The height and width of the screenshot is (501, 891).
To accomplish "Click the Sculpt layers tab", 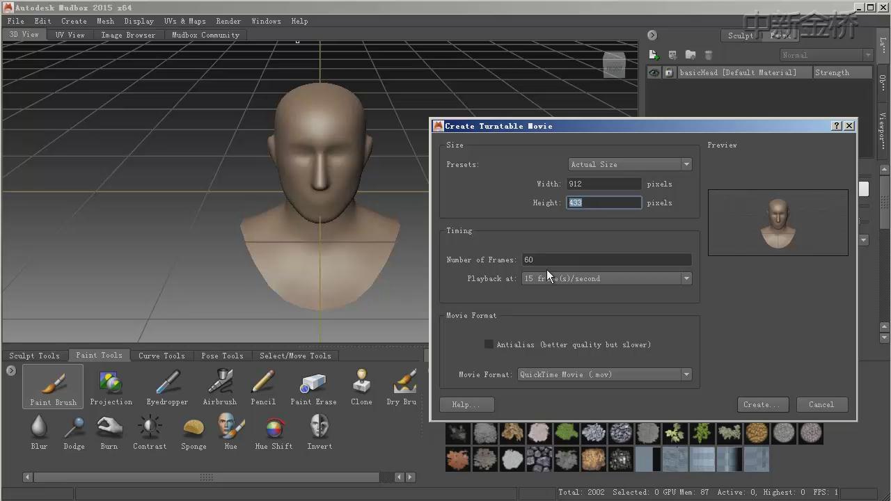I will pos(741,35).
